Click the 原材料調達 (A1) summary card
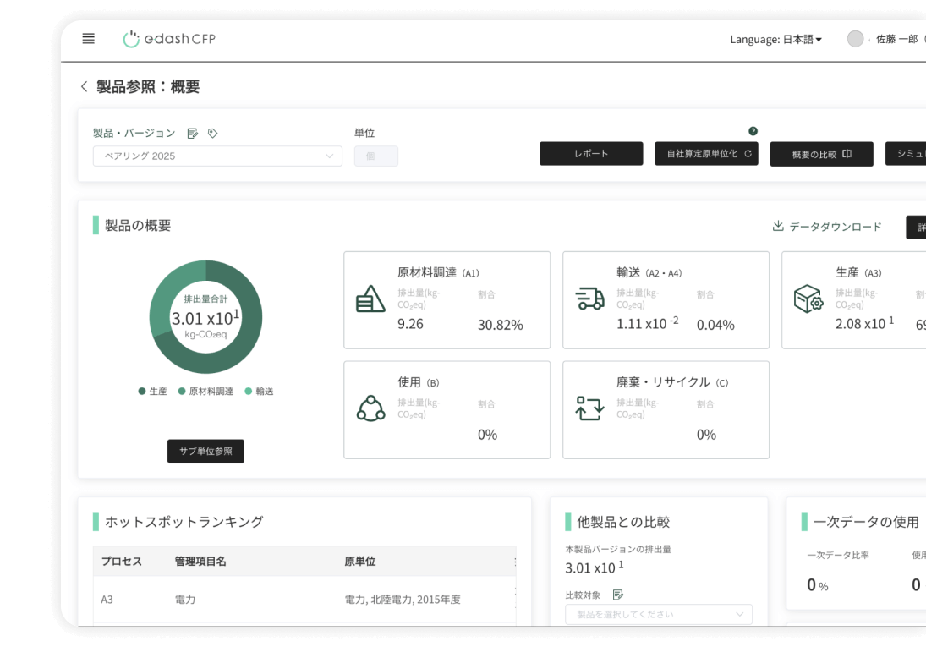 pyautogui.click(x=447, y=300)
